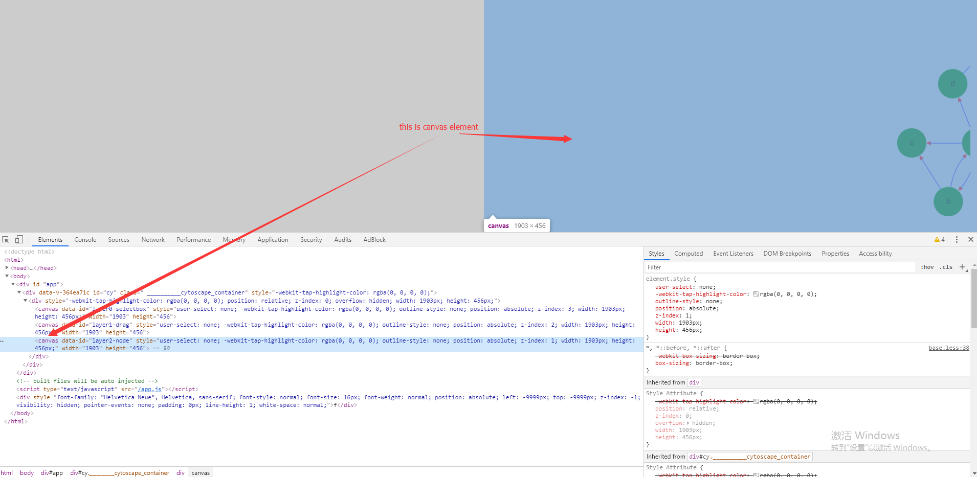Switch to the Network tab
The width and height of the screenshot is (977, 477).
point(153,239)
